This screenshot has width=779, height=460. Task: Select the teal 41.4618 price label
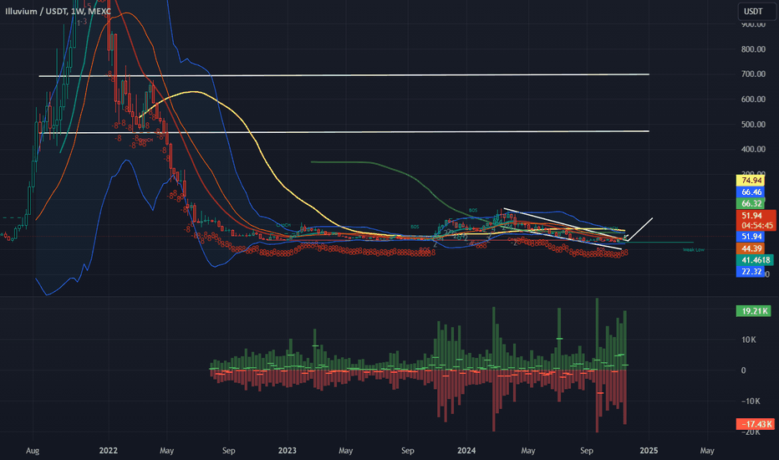(x=755, y=260)
